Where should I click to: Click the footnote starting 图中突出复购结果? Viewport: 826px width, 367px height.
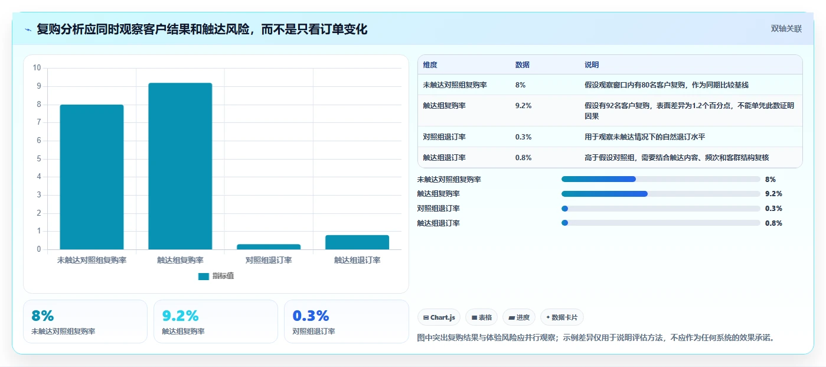coord(596,338)
